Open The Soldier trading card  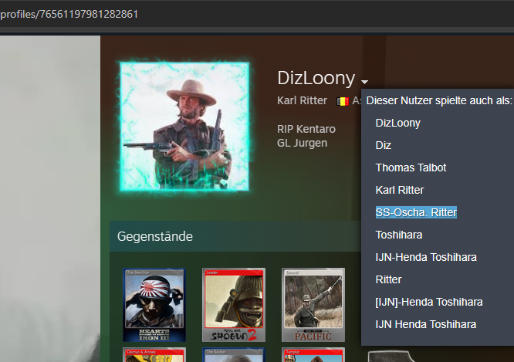point(233,354)
